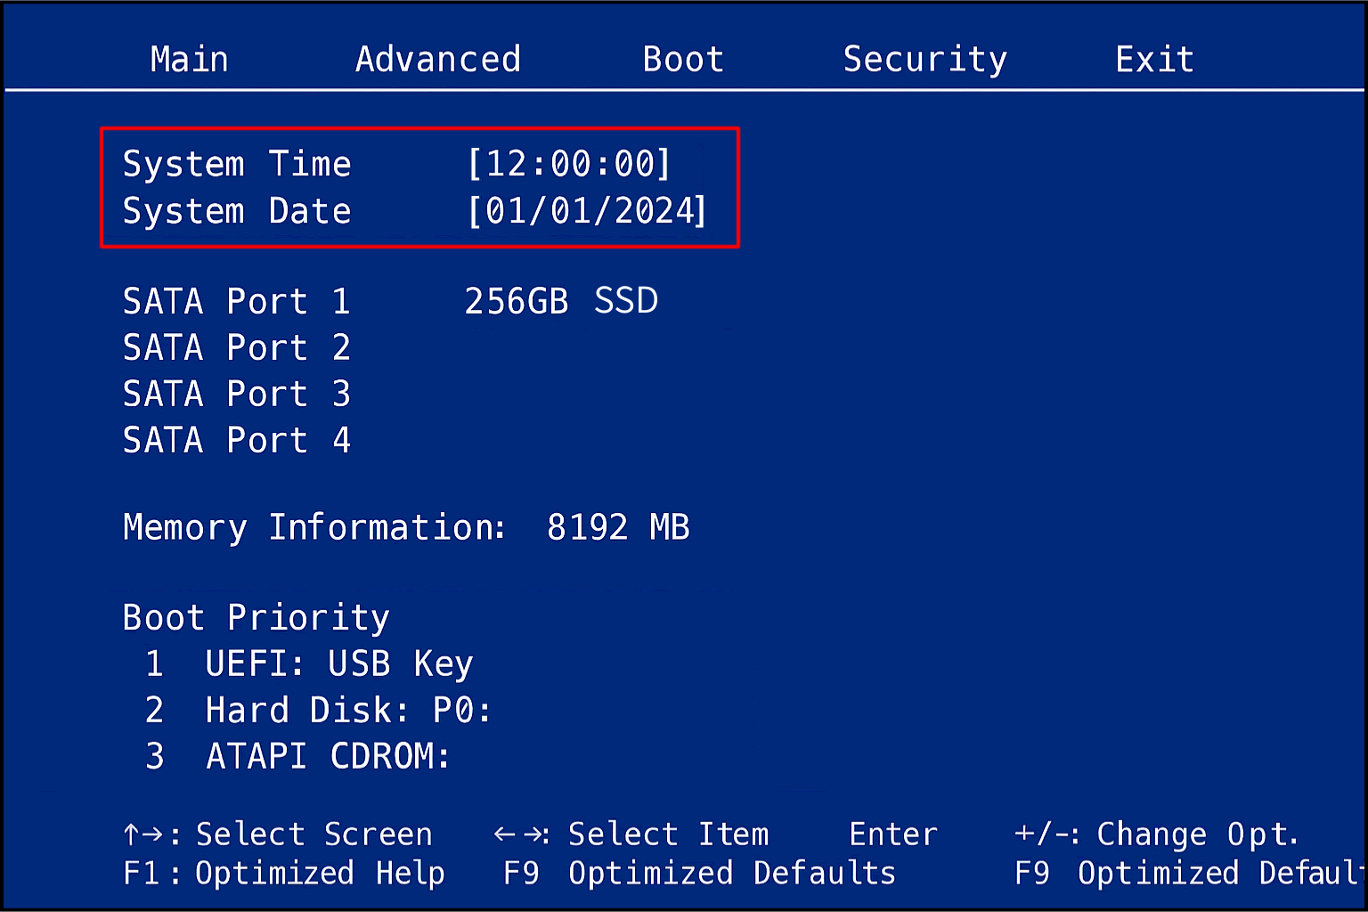Screen dimensions: 1368x912
Task: Click the F1 Optimized Help hint
Action: tap(283, 874)
